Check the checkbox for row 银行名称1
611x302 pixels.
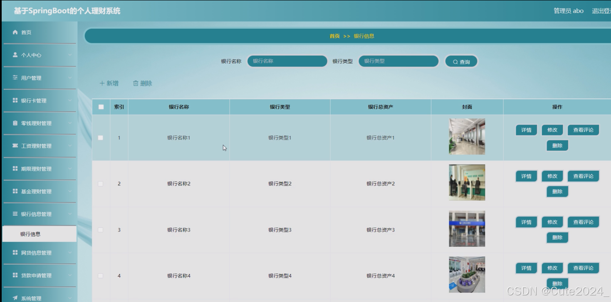click(101, 137)
